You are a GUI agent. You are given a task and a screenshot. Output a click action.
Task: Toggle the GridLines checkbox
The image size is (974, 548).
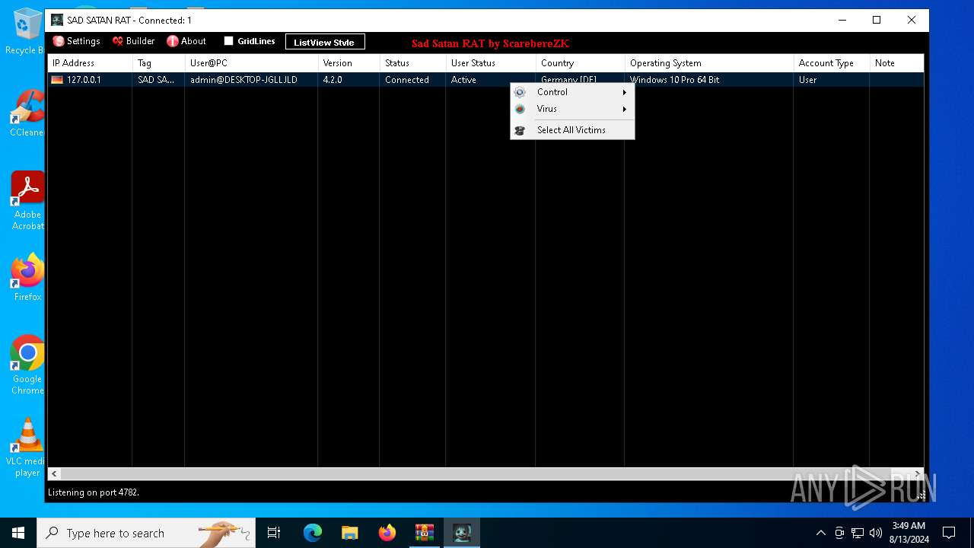click(x=228, y=41)
